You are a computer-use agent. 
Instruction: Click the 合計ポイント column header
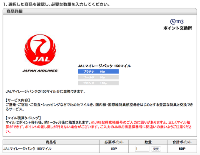(x=182, y=142)
